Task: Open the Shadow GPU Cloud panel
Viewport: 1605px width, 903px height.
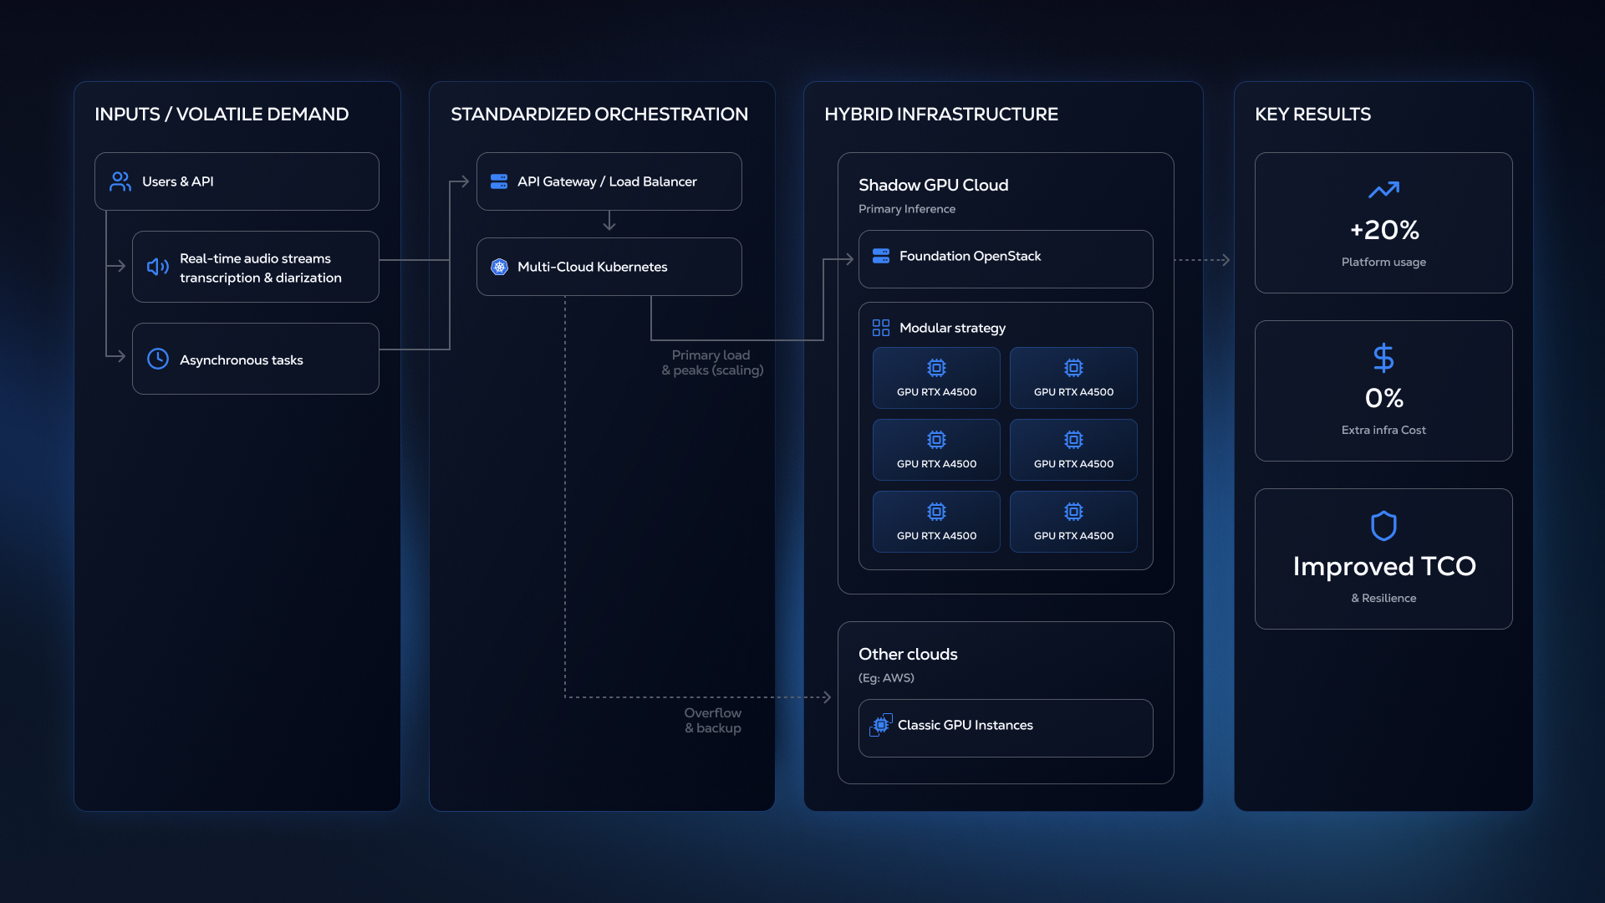Action: [x=934, y=185]
